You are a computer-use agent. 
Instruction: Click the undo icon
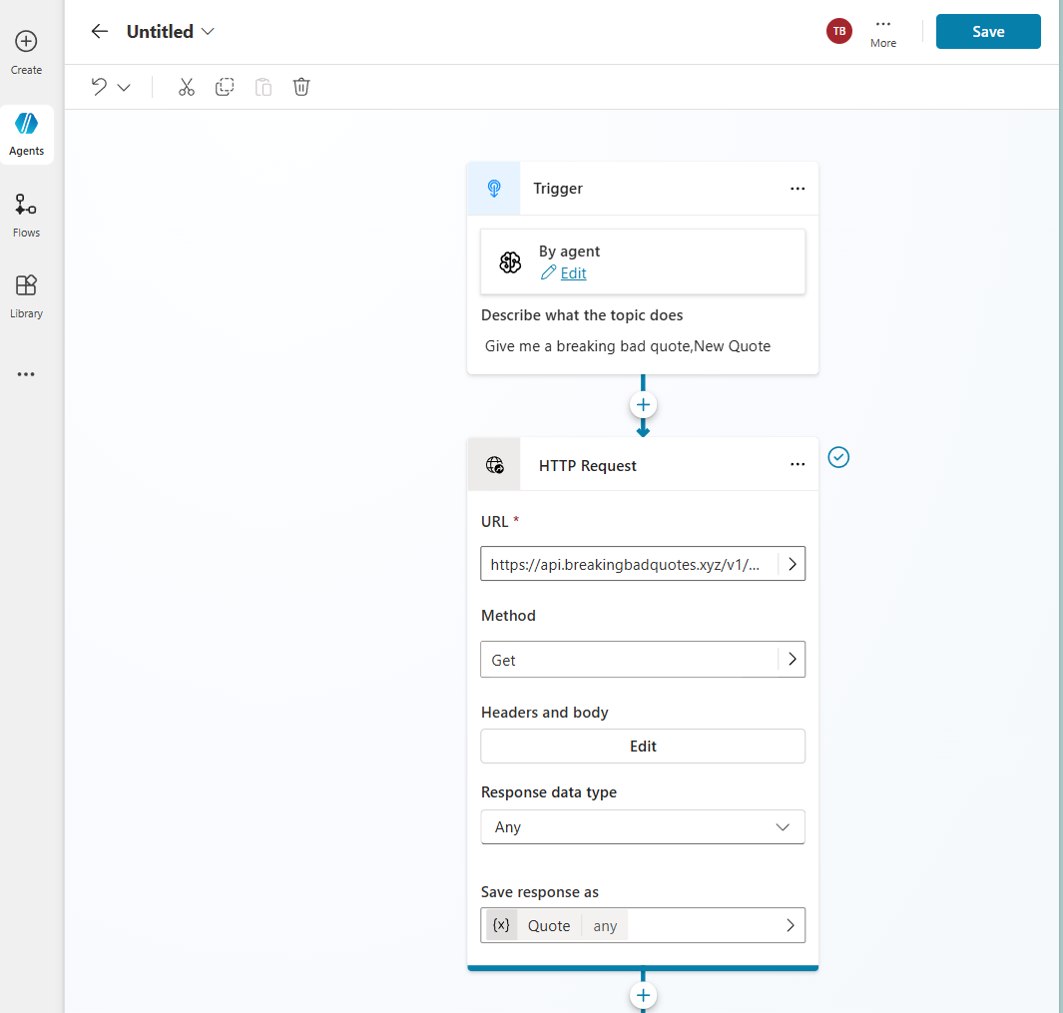coord(100,87)
